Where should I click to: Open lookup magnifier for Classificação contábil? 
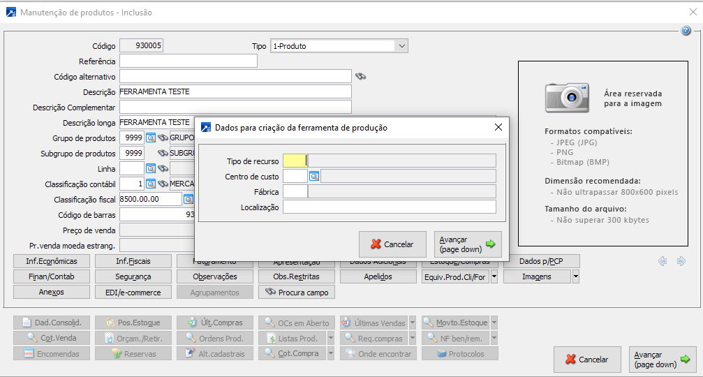pos(151,184)
